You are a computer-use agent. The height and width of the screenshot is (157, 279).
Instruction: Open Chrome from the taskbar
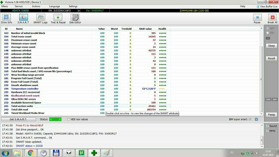coord(31,153)
